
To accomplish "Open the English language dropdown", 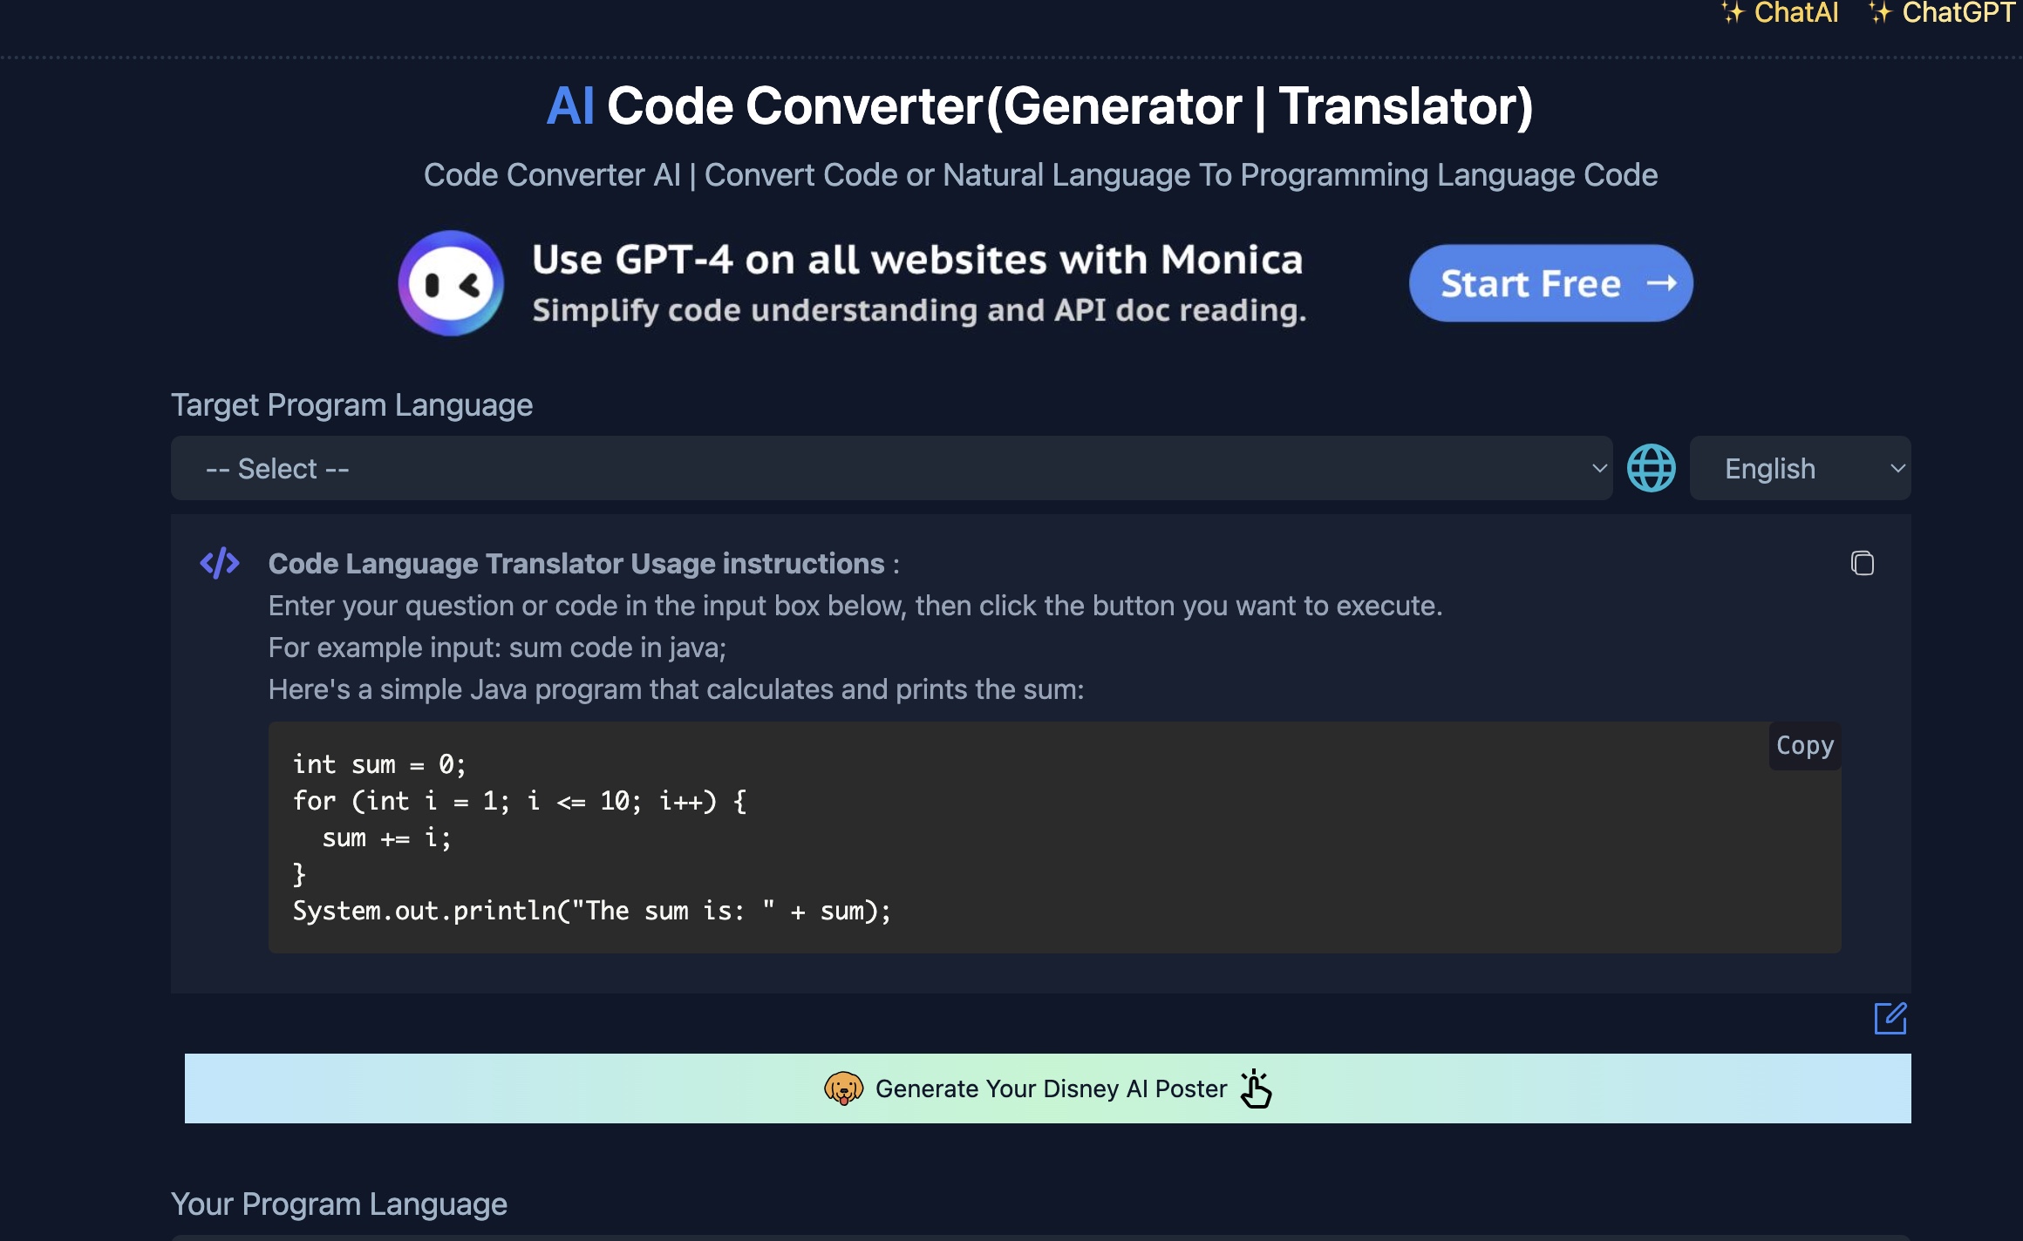I will 1799,468.
